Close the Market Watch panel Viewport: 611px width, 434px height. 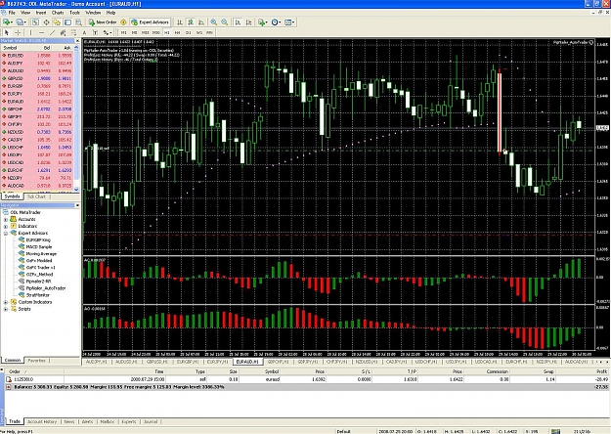point(77,40)
